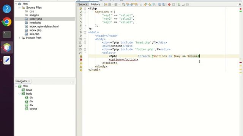Image resolution: width=243 pixels, height=136 pixels.
Task: Click red error mark in right stripe
Action: 240,62
